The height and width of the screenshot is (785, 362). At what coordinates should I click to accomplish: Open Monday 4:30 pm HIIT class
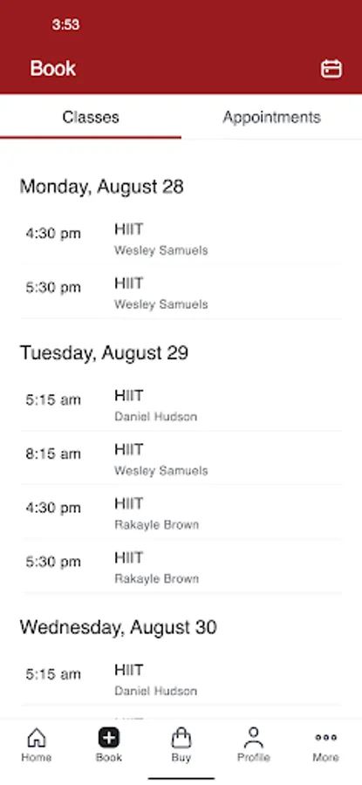(x=181, y=239)
